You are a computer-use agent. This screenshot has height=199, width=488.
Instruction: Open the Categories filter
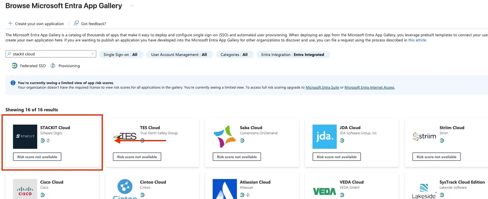pos(234,55)
